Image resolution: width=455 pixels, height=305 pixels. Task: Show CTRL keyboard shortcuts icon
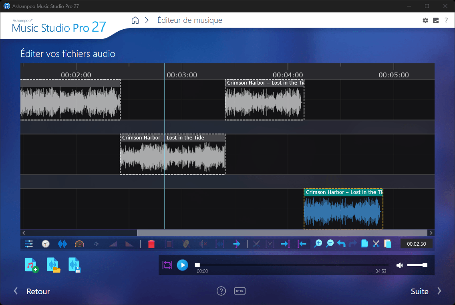[240, 291]
